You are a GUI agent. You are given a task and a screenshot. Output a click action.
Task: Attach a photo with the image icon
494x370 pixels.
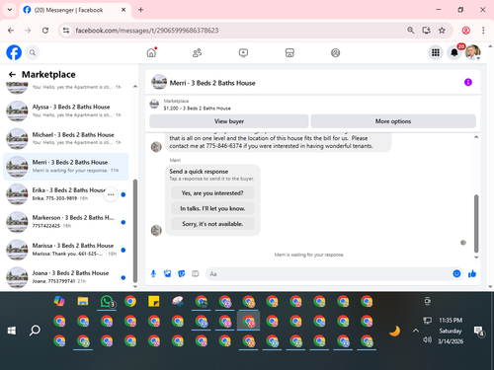167,273
